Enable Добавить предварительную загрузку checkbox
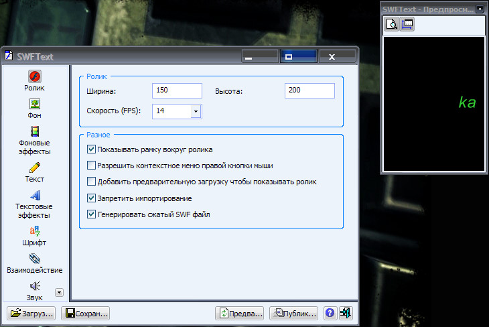 pyautogui.click(x=91, y=182)
